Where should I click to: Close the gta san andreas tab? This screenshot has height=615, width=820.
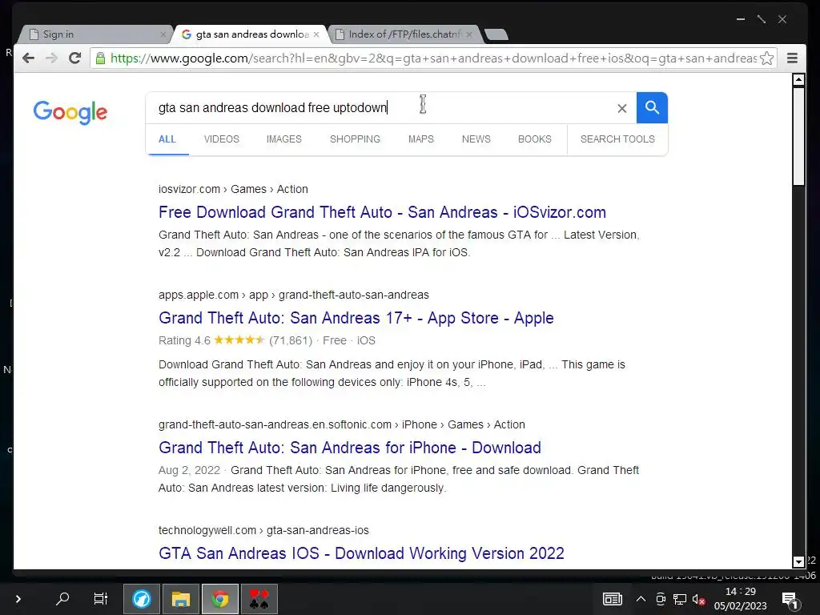[x=316, y=34]
